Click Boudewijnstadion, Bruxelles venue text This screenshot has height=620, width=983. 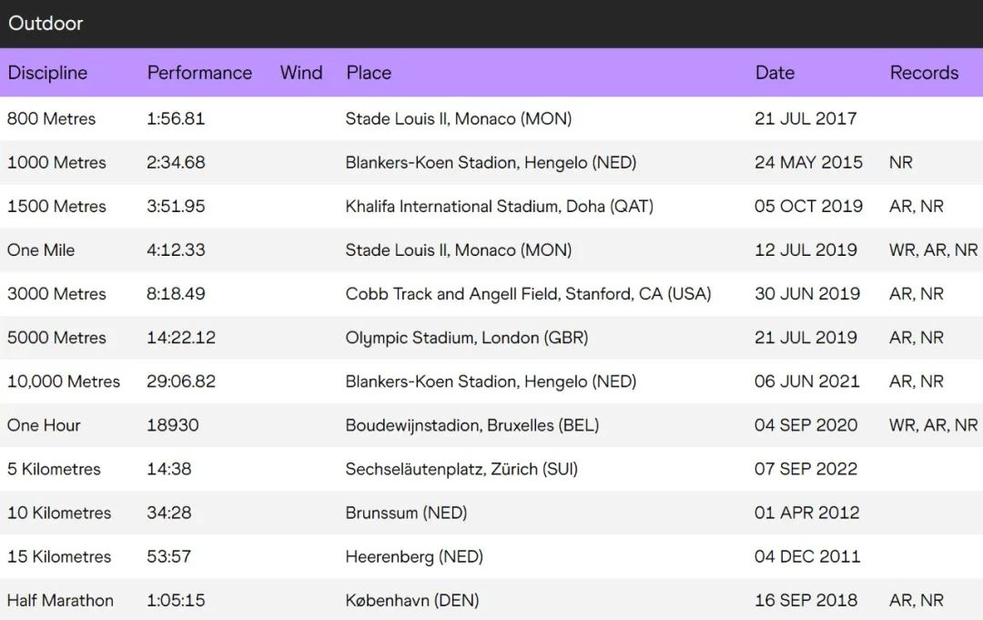click(x=471, y=425)
